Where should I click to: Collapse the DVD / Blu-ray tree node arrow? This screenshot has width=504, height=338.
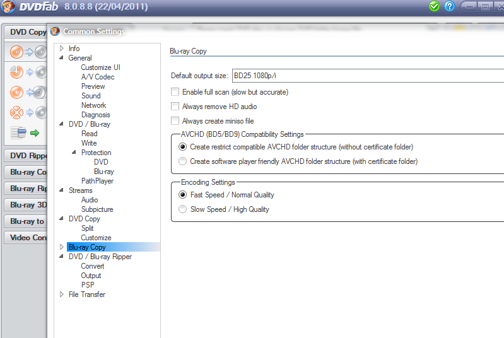pyautogui.click(x=61, y=124)
